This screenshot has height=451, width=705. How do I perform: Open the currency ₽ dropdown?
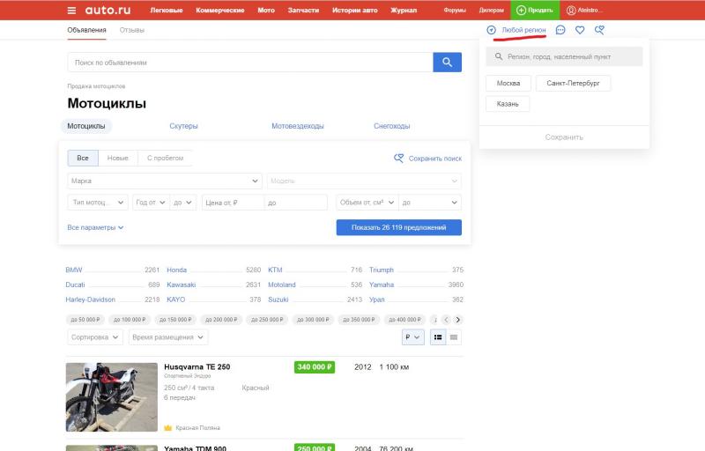pyautogui.click(x=412, y=336)
